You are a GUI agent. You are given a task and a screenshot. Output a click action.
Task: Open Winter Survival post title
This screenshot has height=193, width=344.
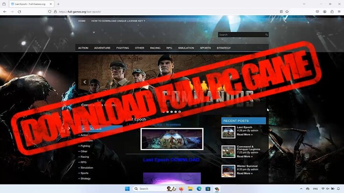tap(247, 166)
